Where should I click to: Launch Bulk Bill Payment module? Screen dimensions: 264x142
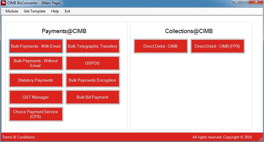point(92,97)
